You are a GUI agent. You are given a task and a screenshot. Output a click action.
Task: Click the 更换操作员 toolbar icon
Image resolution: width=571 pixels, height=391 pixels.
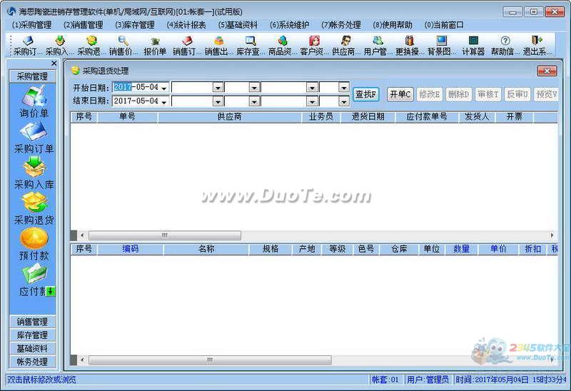pyautogui.click(x=409, y=46)
